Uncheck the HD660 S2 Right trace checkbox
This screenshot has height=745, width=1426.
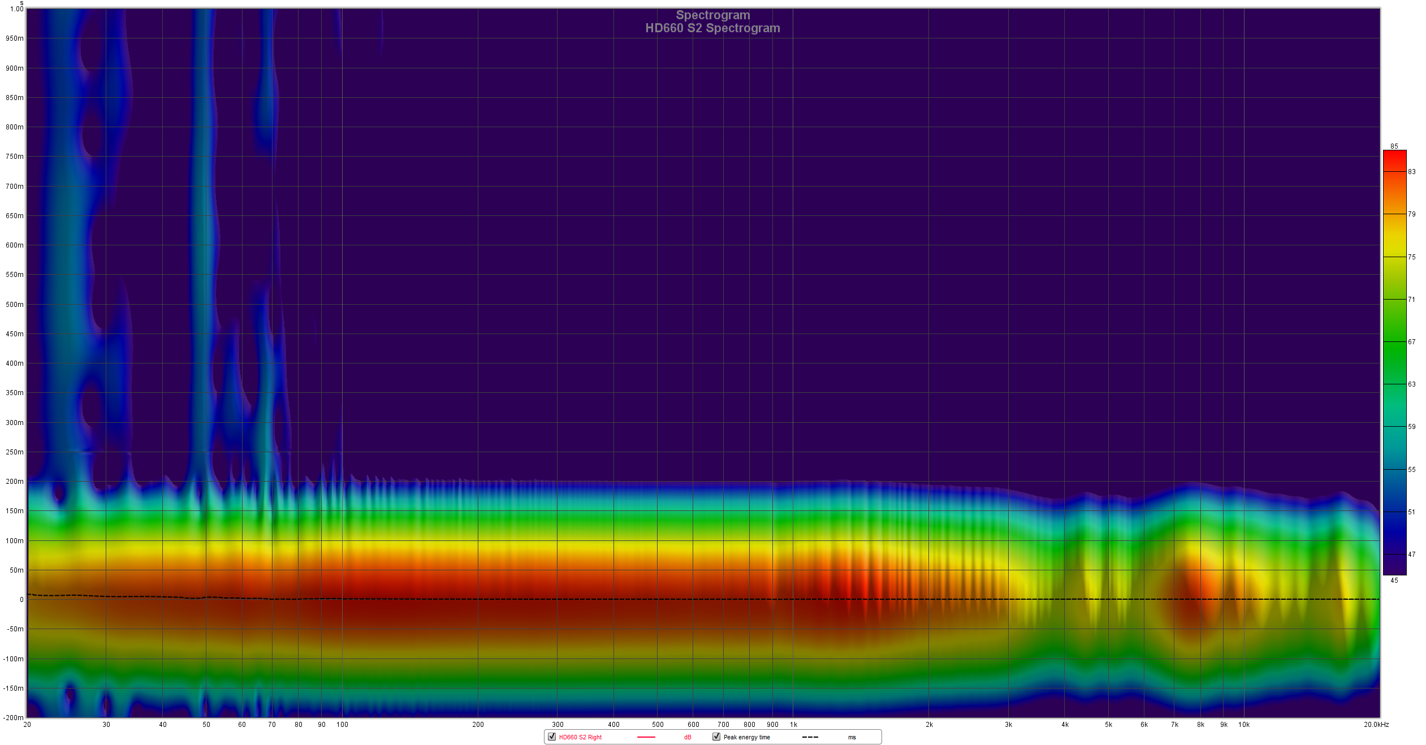coord(552,737)
